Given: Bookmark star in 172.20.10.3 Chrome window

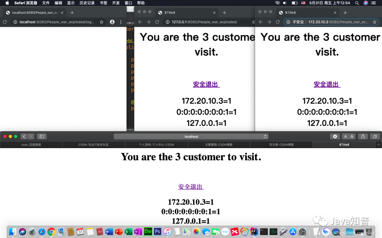Looking at the screenshot, I should 375,22.
